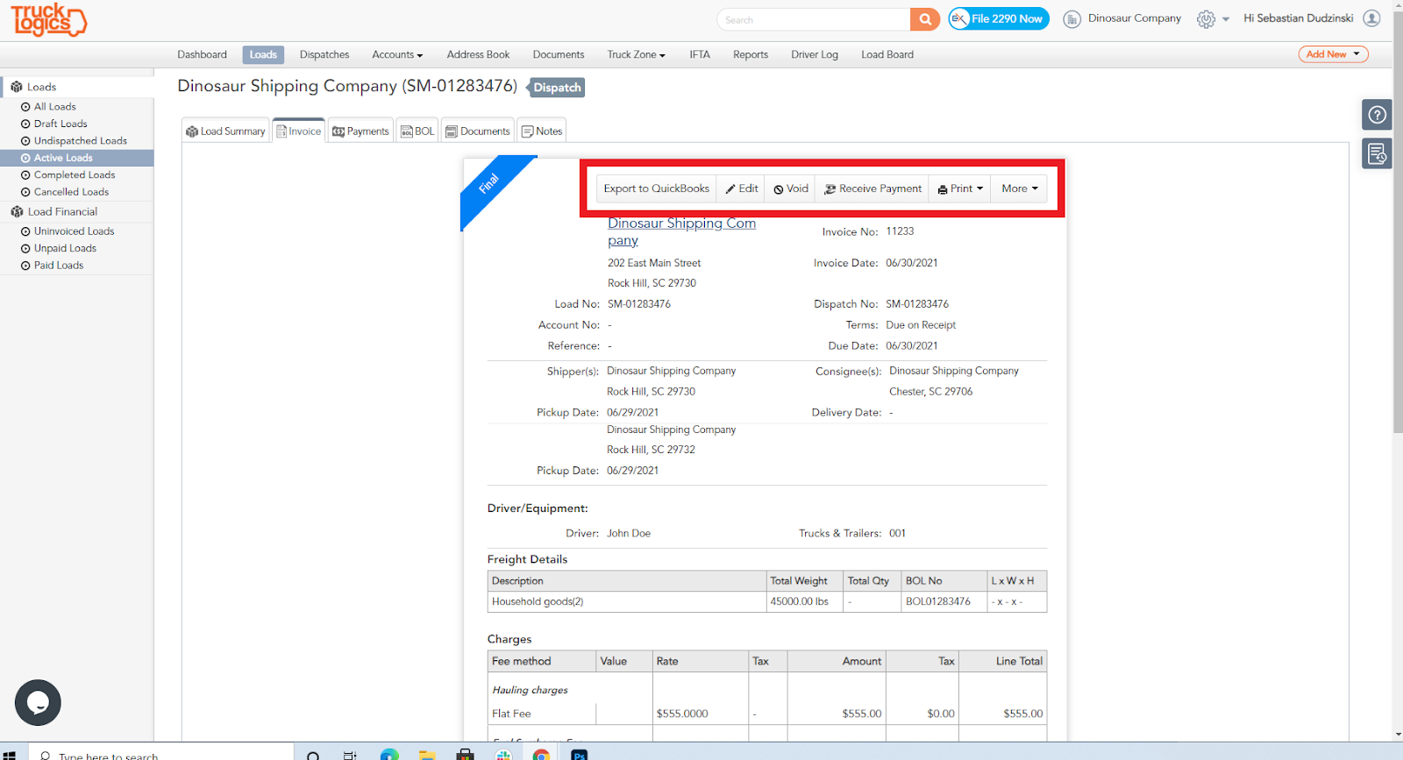The image size is (1403, 760).
Task: Click the 45000.00 lbs weight cell
Action: tap(805, 602)
